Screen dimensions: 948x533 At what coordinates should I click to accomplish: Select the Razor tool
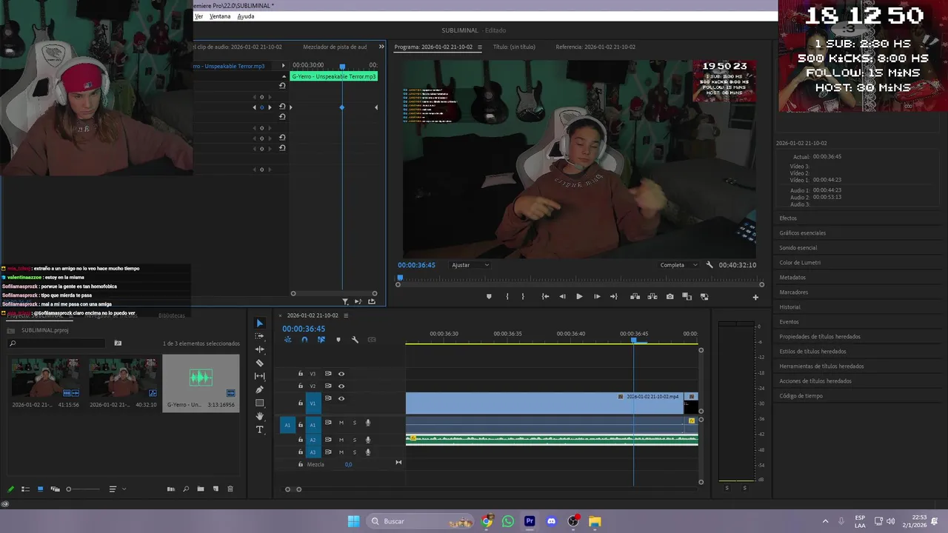tap(259, 363)
